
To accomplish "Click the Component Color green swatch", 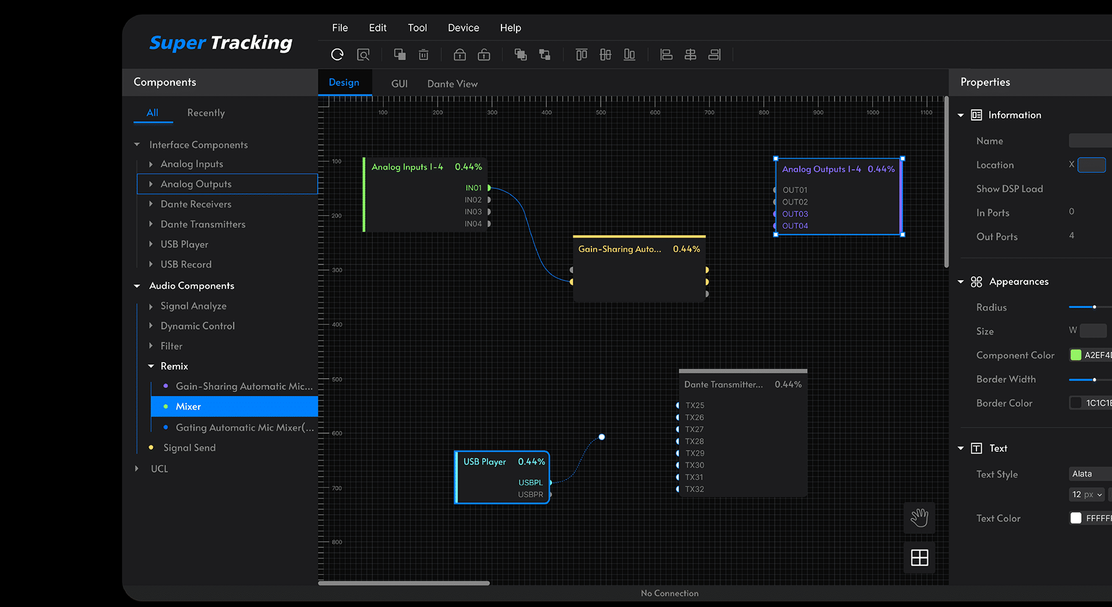I will coord(1076,355).
